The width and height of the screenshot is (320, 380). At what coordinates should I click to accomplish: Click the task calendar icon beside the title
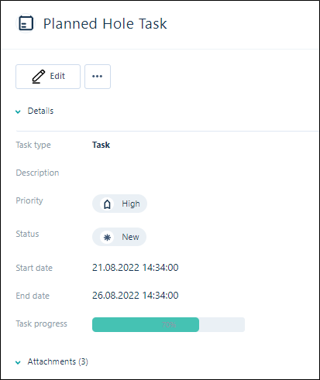26,23
